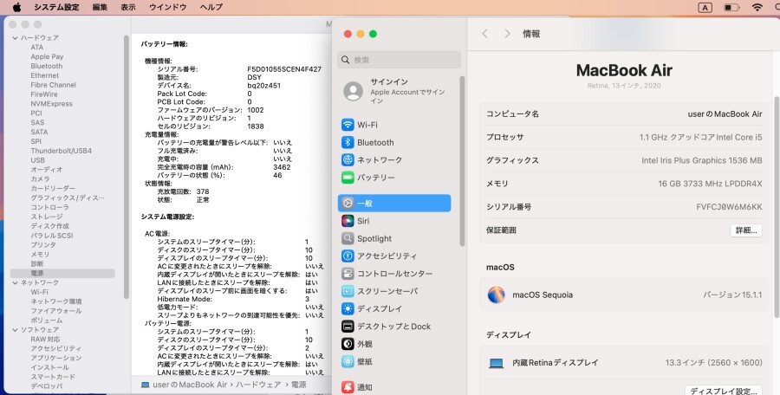This screenshot has width=780, height=395.
Task: Click the ディスプレイ設定... button
Action: click(724, 391)
